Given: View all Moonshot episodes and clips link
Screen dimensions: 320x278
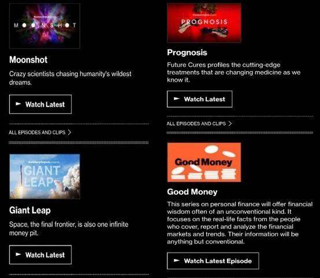Looking at the screenshot, I should [x=40, y=132].
